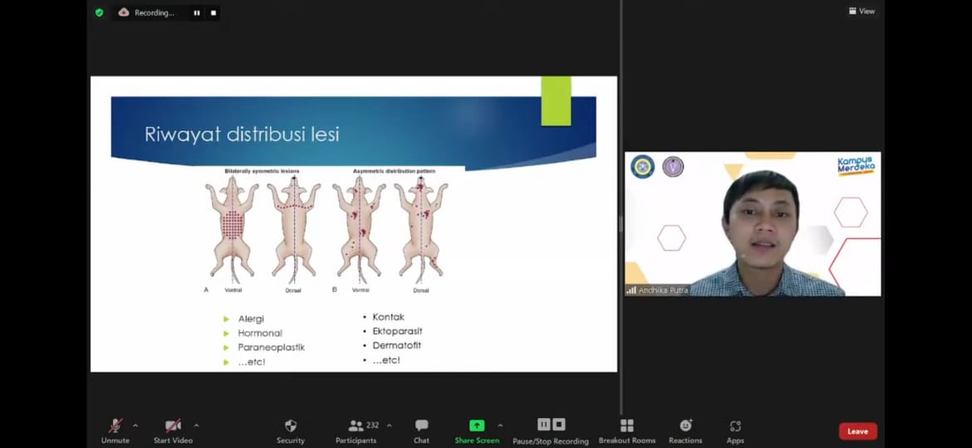Select Andhika Putra's video thumbnail
This screenshot has width=972, height=448.
tap(753, 224)
